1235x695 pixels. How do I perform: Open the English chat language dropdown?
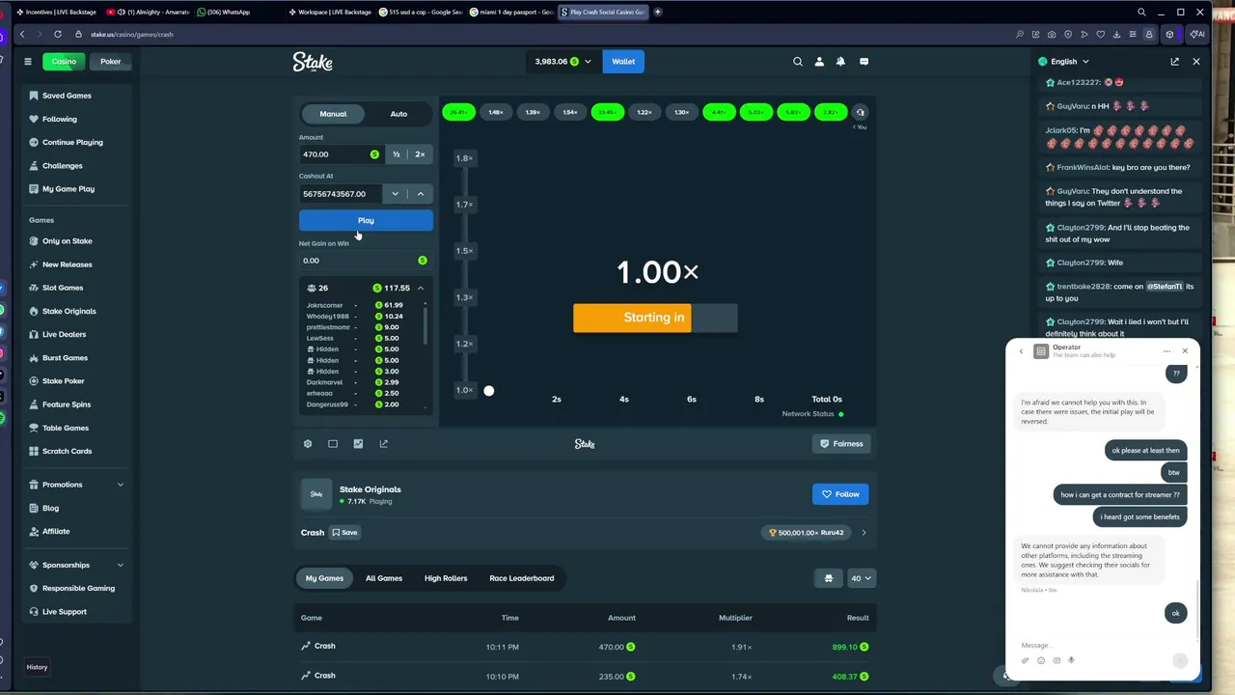[x=1064, y=62]
